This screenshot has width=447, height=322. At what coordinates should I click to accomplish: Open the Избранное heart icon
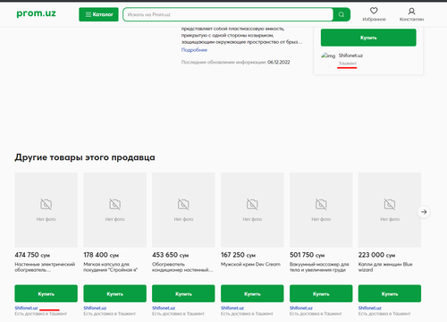(374, 11)
